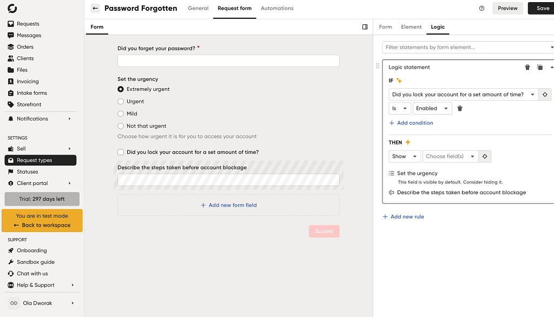
Task: Expand the Notifications submenu
Action: (x=70, y=119)
